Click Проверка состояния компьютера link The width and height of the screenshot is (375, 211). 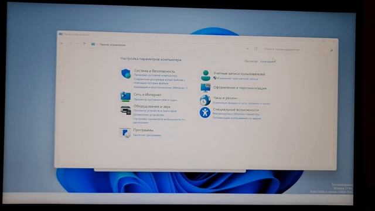(x=155, y=76)
